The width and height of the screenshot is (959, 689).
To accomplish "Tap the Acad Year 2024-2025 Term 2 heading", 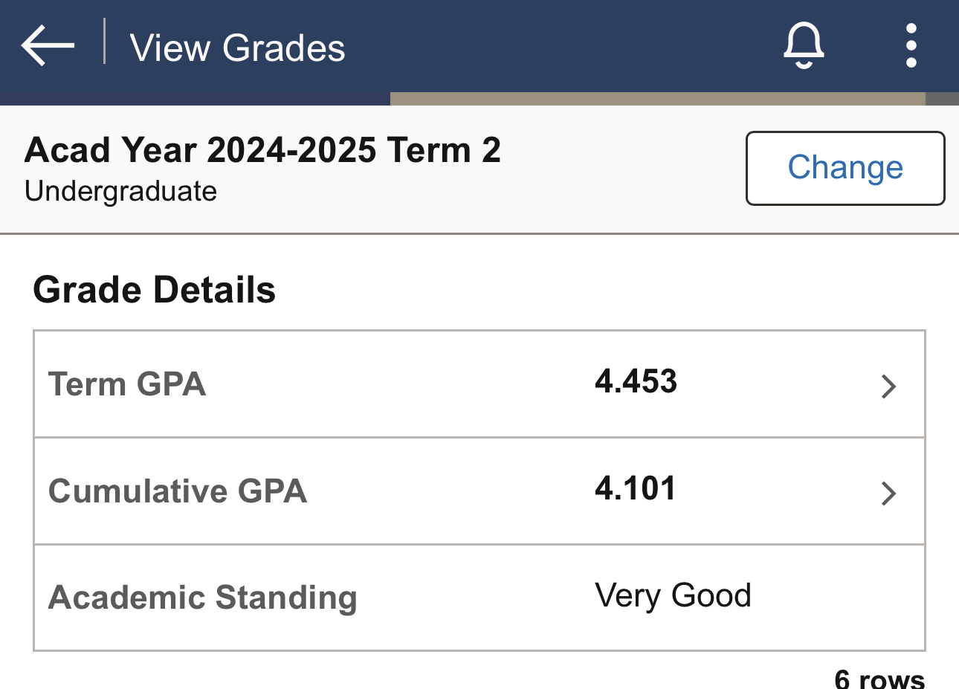I will (x=262, y=150).
